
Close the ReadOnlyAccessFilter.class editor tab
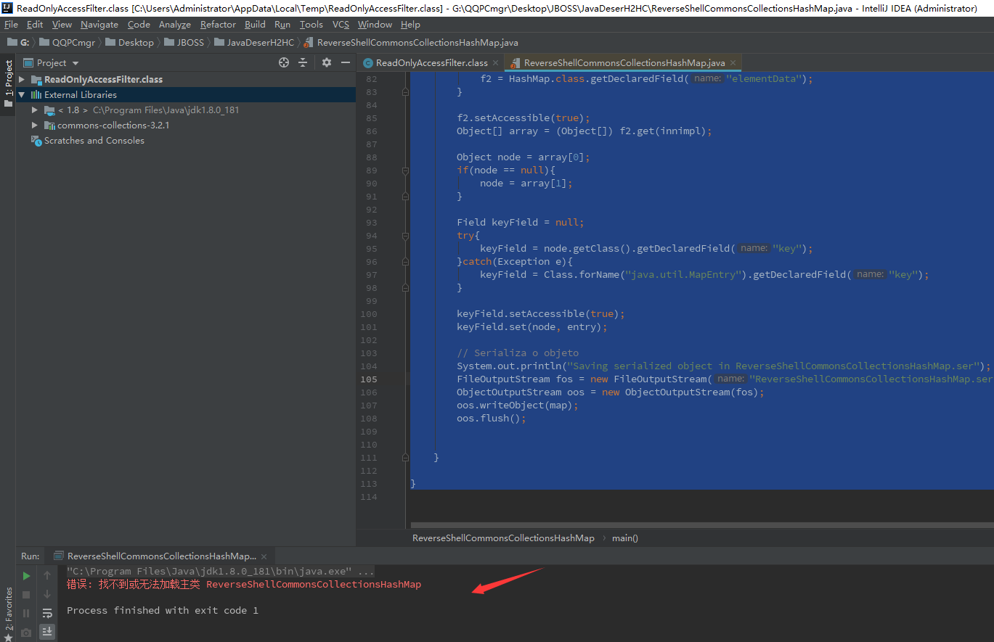coord(496,63)
